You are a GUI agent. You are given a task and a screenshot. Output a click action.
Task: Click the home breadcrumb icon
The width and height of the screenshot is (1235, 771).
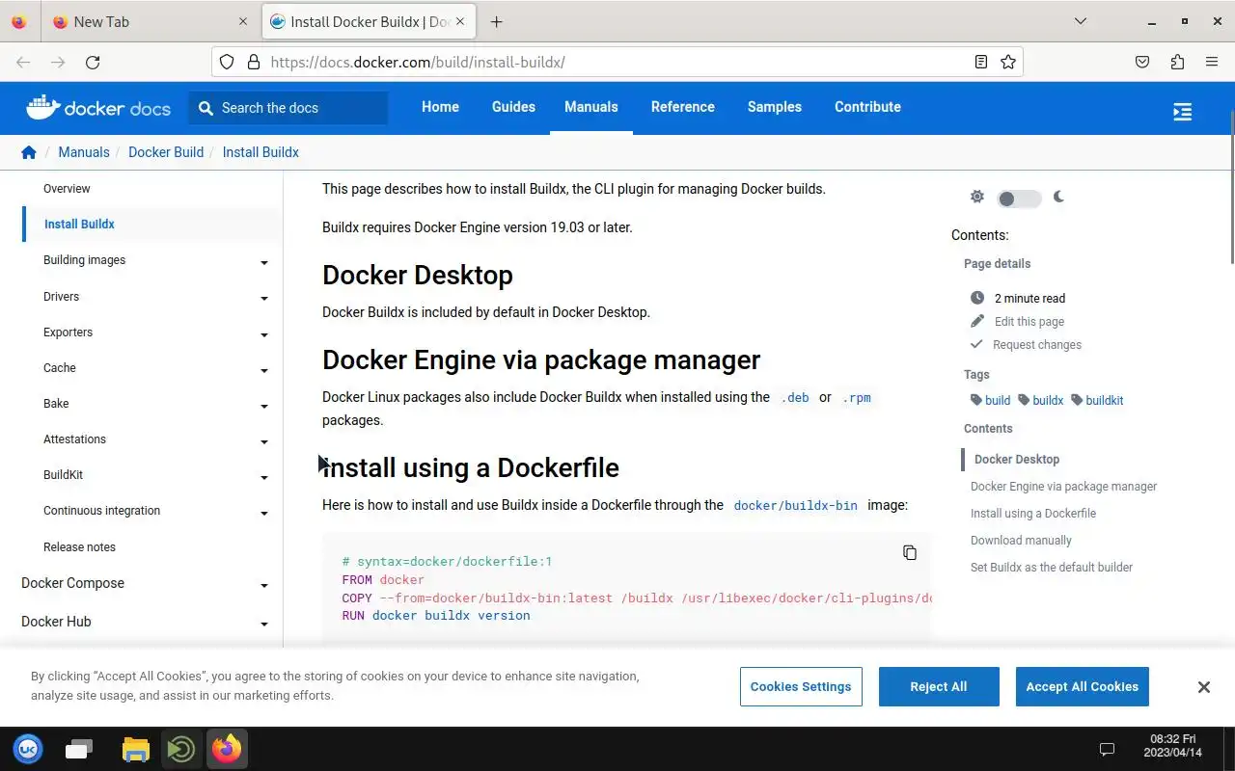point(28,152)
